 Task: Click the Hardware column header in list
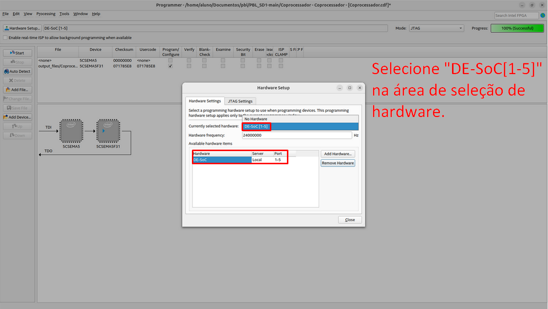222,154
